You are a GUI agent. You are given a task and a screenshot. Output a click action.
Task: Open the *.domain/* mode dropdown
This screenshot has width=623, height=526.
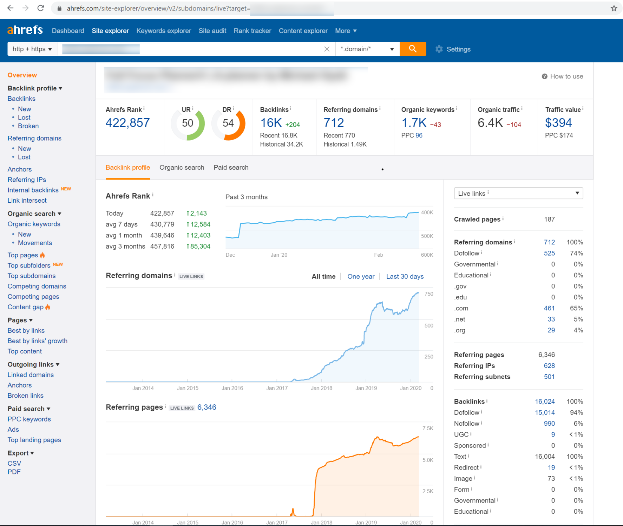point(368,49)
